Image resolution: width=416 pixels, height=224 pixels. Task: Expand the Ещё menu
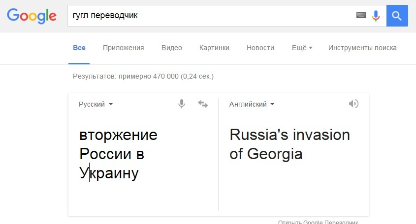pos(302,48)
